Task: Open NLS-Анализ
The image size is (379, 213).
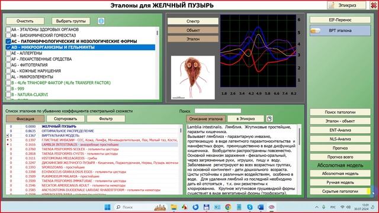Action: [340, 139]
